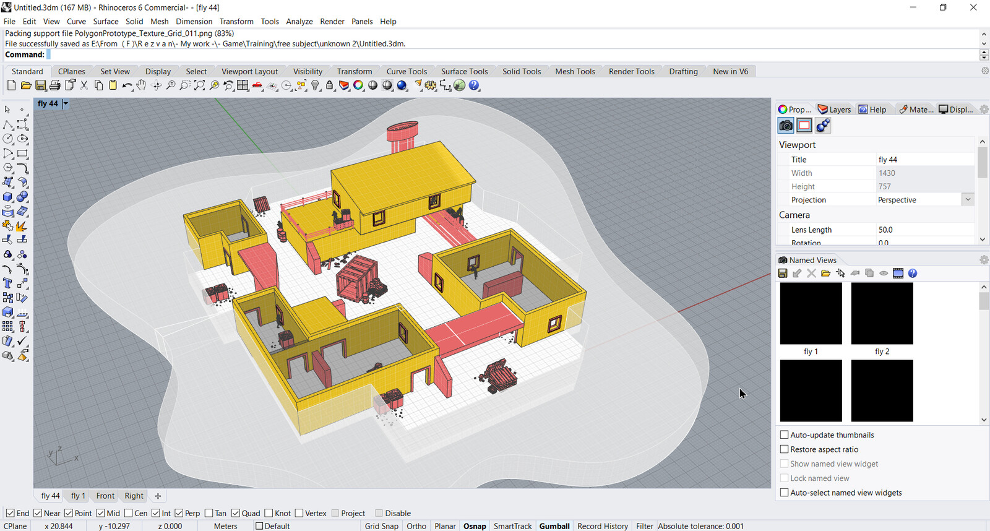This screenshot has width=990, height=531.
Task: Edit the viewport Title field fly 44
Action: (x=925, y=159)
